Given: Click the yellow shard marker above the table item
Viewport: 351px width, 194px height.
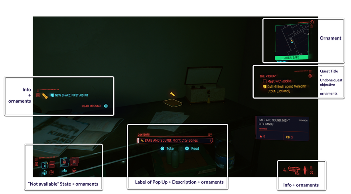Looking at the screenshot, I should coord(172,94).
